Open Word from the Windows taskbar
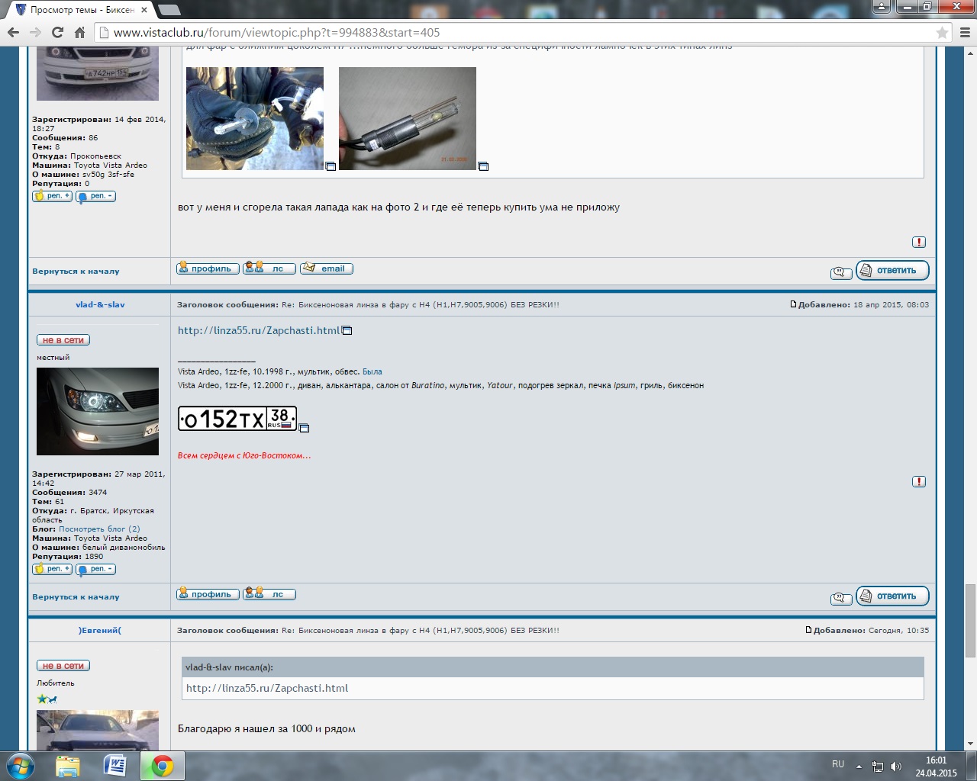This screenshot has height=781, width=977. pos(114,765)
